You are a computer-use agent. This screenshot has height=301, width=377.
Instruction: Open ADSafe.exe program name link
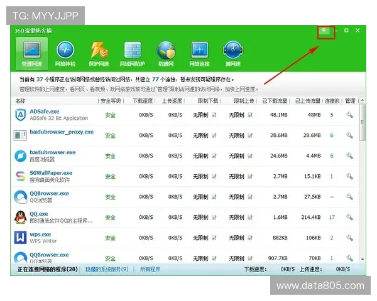45,112
